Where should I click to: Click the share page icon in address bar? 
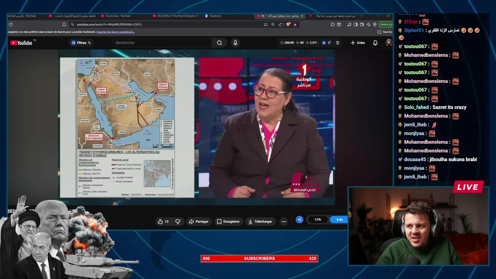[280, 24]
